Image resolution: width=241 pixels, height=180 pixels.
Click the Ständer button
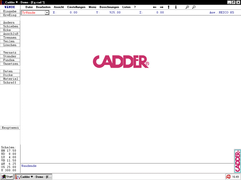[10, 56]
